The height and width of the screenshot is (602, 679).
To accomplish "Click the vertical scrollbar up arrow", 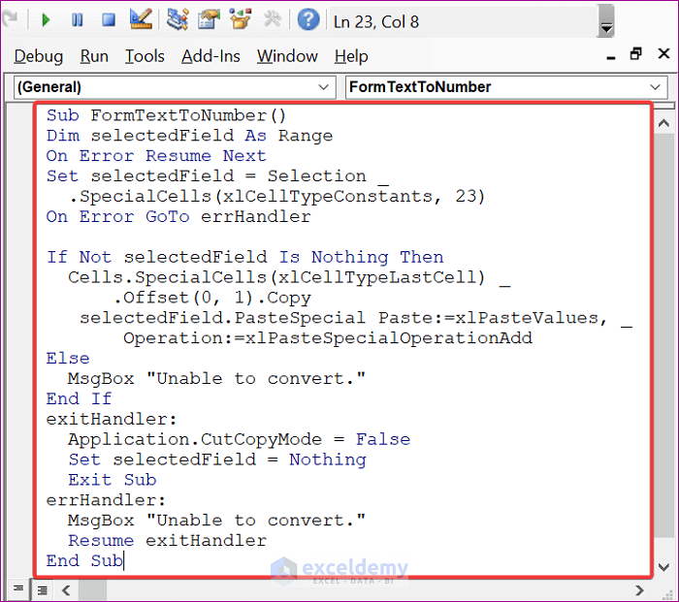I will [x=663, y=123].
